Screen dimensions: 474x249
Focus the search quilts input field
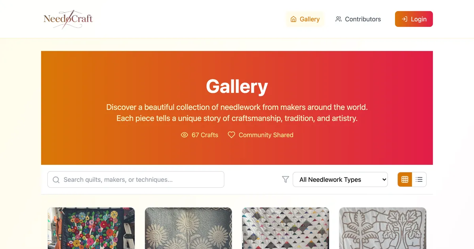(x=140, y=179)
